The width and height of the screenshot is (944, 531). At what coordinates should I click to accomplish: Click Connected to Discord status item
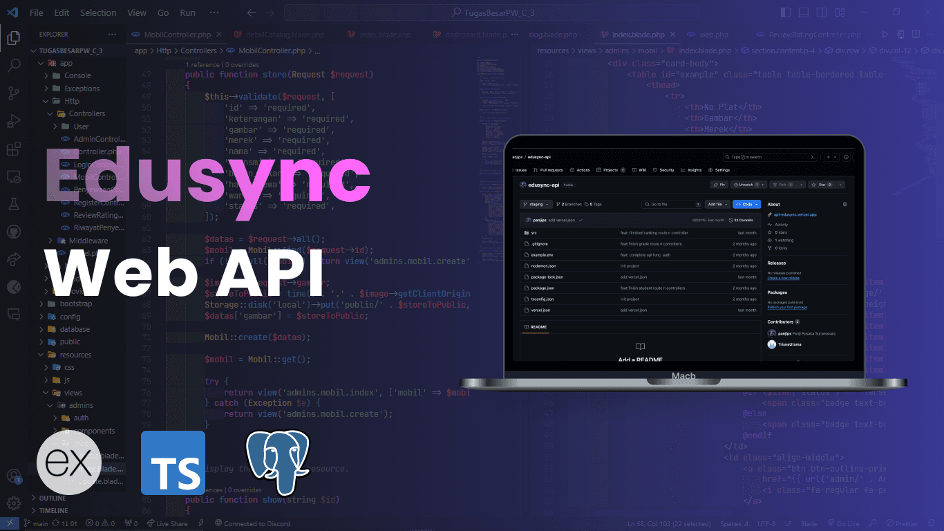click(x=252, y=524)
